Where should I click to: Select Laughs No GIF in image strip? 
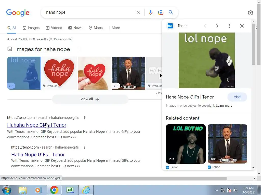click(129, 73)
